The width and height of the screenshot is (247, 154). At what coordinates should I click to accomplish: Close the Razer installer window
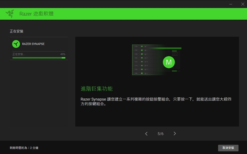pos(241,4)
